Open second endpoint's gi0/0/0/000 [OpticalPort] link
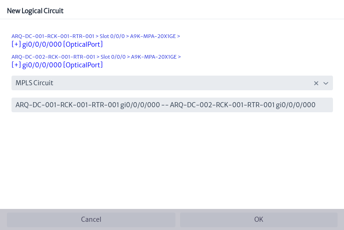 pyautogui.click(x=62, y=65)
